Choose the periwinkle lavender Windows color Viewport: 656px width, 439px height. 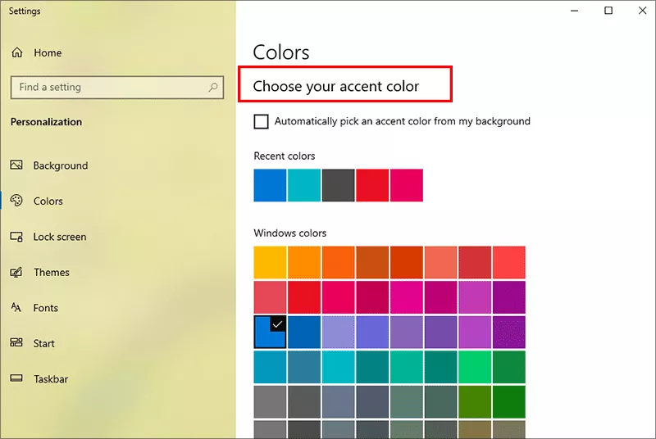tap(339, 332)
